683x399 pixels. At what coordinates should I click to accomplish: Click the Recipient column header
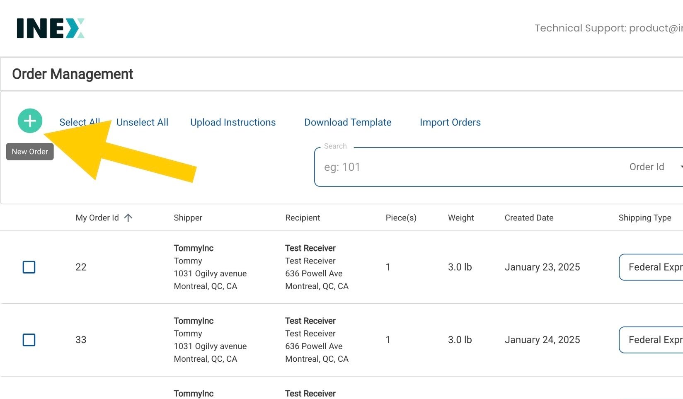(x=303, y=218)
